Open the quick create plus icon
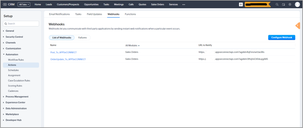The image size is (303, 128). (x=241, y=4)
